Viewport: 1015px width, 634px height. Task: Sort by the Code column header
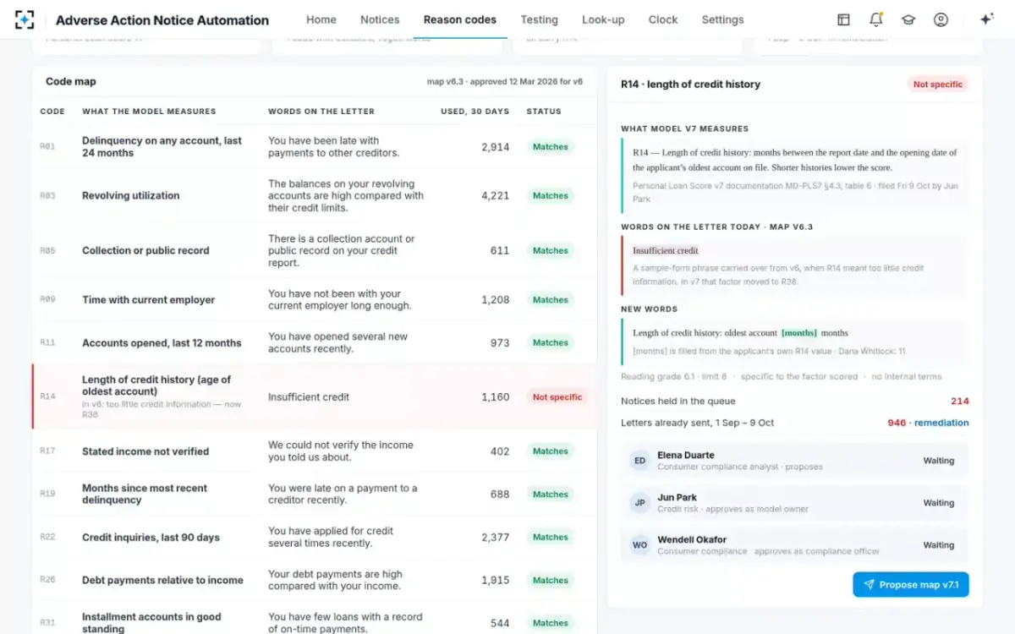point(52,112)
